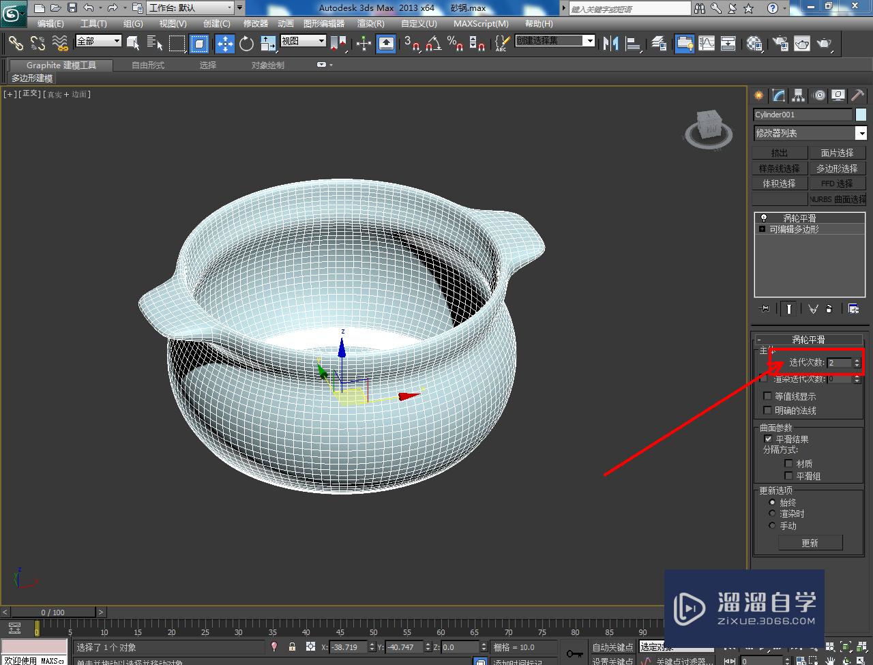Switch to the Display command panel tab

pyautogui.click(x=838, y=95)
